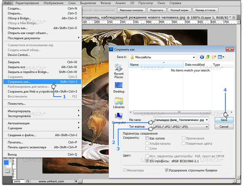Click Полный экран button
This screenshot has height=186, width=243.
(x=179, y=10)
